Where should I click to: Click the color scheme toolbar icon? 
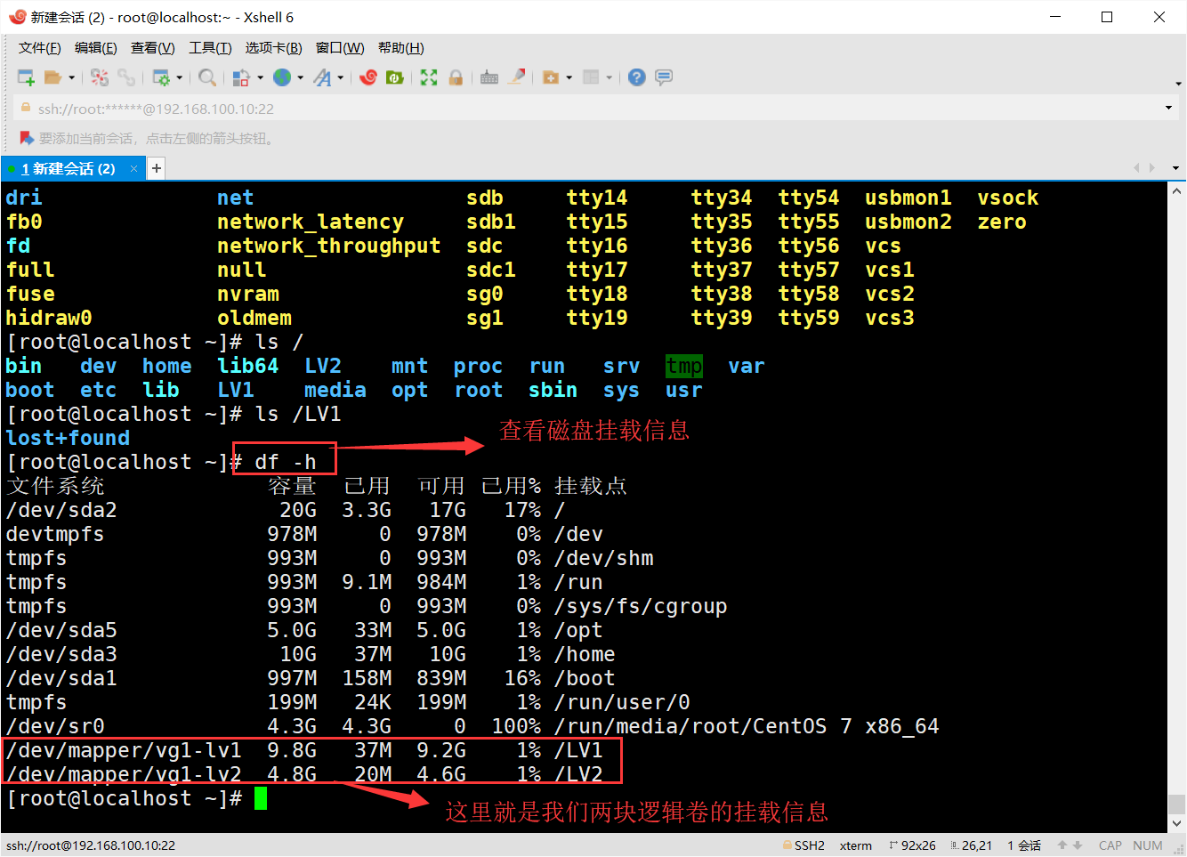(x=240, y=77)
